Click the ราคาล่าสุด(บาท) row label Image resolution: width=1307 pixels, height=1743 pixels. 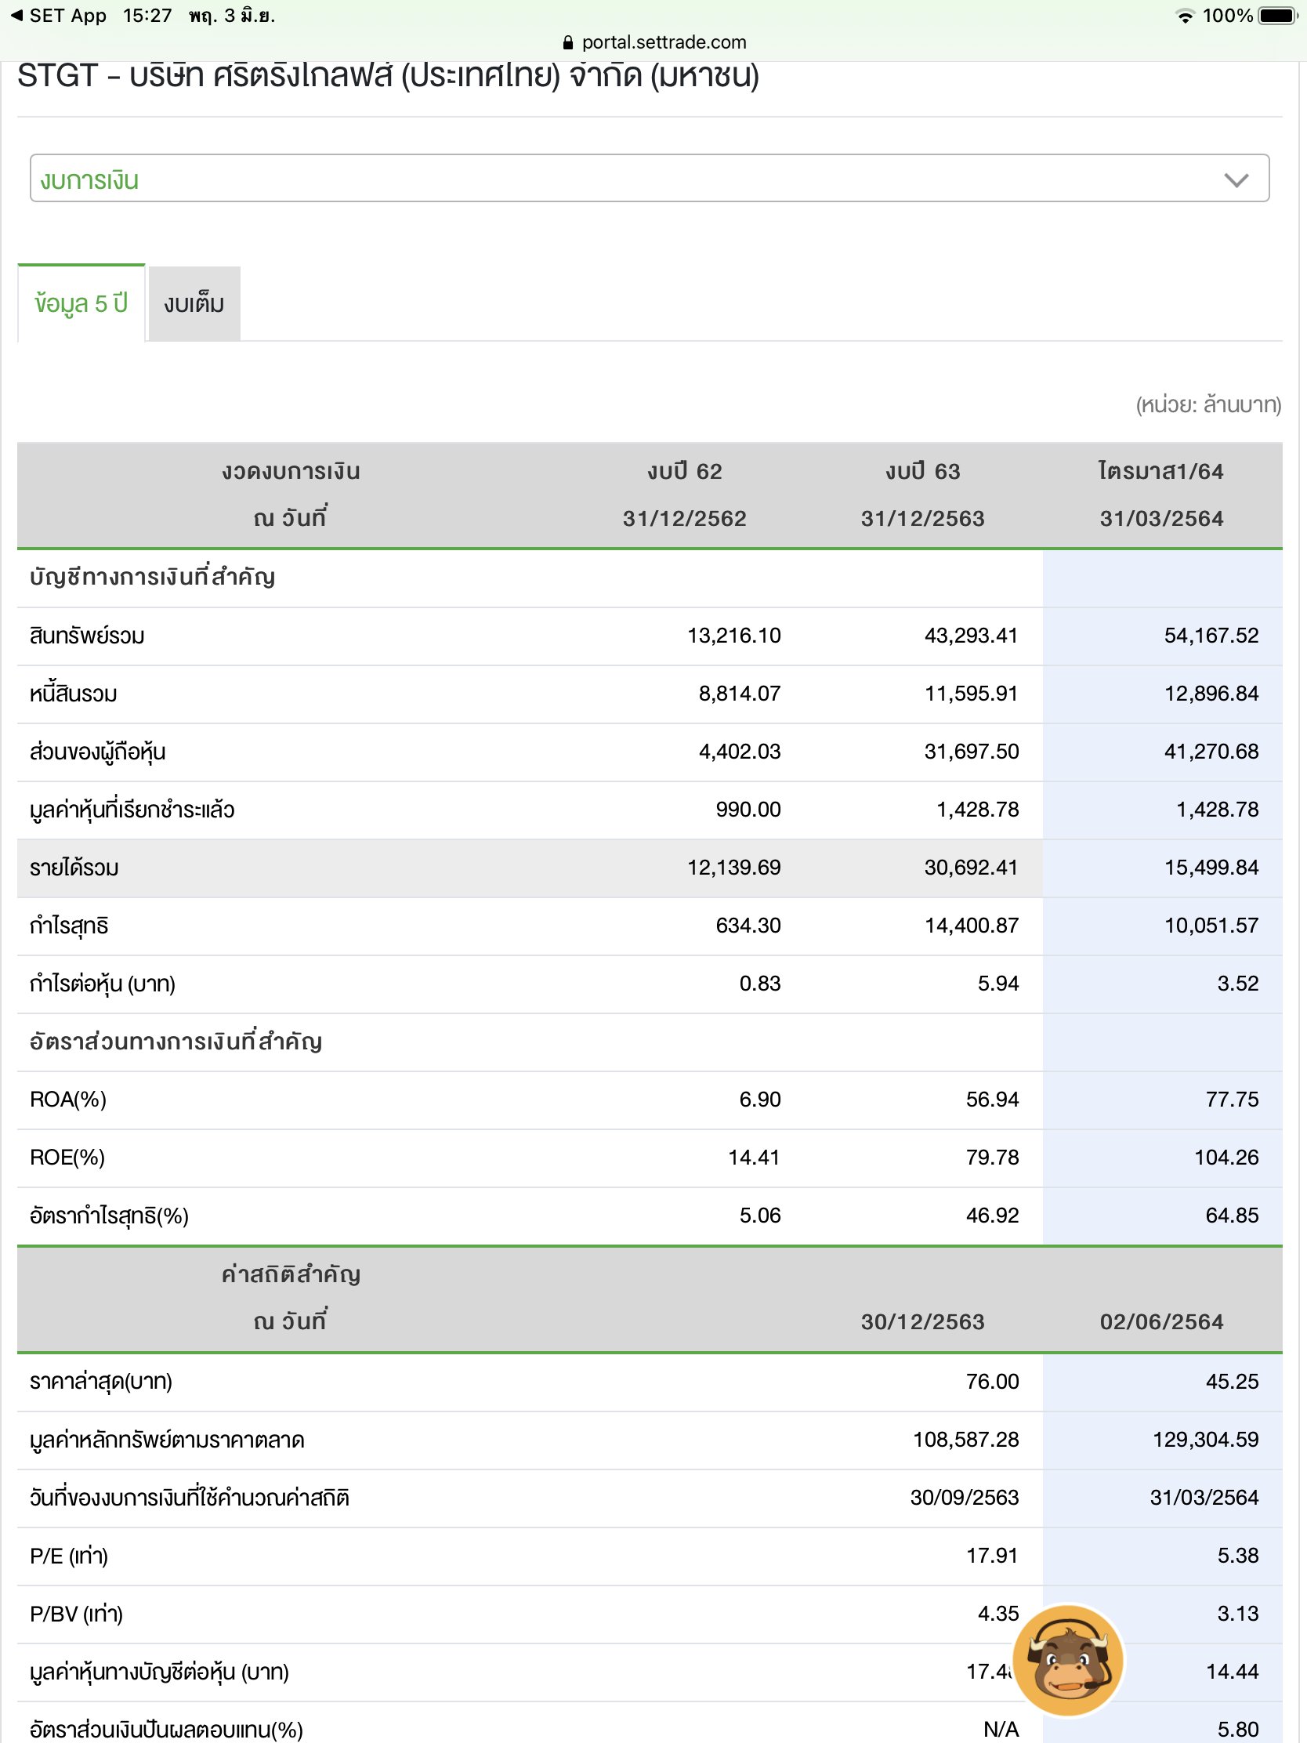coord(101,1382)
